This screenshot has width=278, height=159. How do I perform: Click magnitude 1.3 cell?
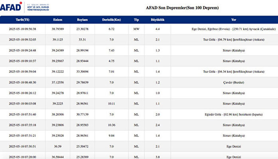pyautogui.click(x=158, y=50)
